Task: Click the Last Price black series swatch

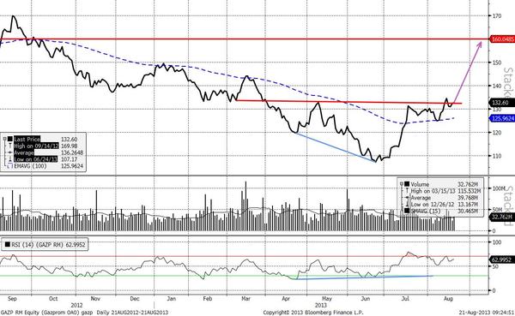Action: pos(10,139)
